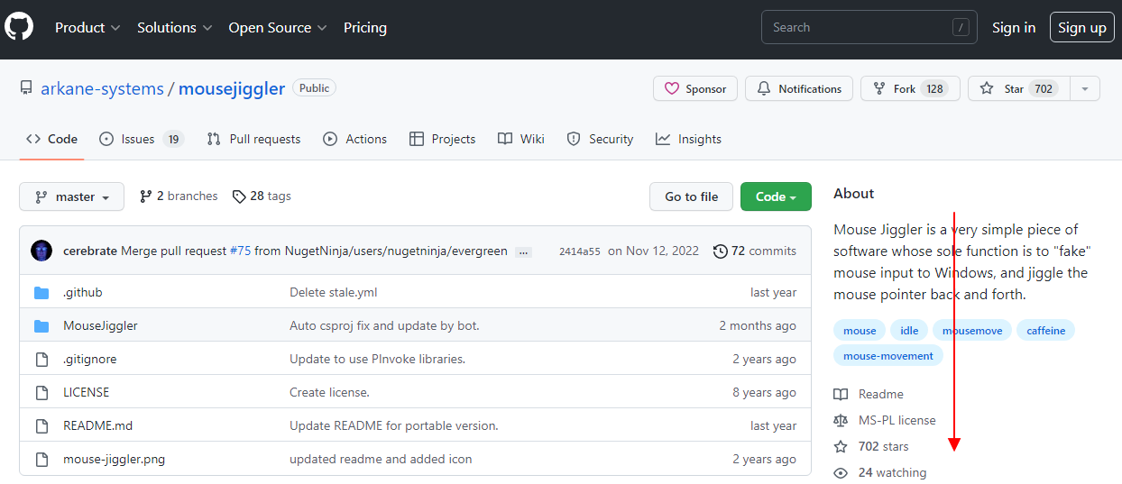Click the Notifications button
This screenshot has width=1122, height=484.
click(799, 88)
